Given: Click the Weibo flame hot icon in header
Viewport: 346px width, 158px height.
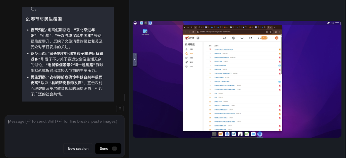Looking at the screenshot, I should [233, 38].
